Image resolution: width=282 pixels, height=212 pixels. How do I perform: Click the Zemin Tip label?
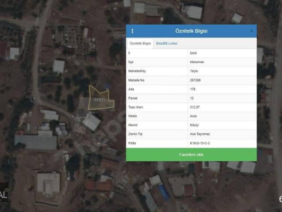135,134
